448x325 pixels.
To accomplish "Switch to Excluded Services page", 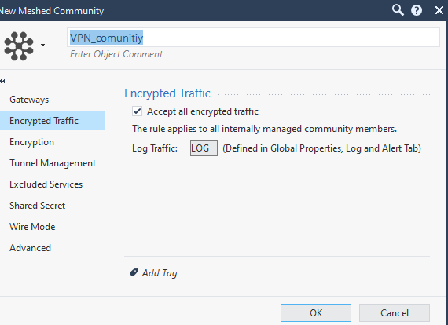I will (x=46, y=184).
